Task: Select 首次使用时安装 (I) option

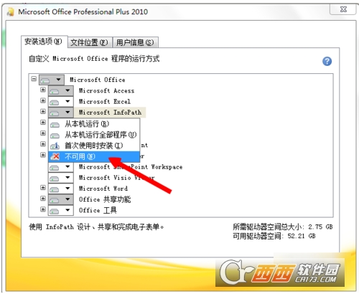Action: point(94,146)
